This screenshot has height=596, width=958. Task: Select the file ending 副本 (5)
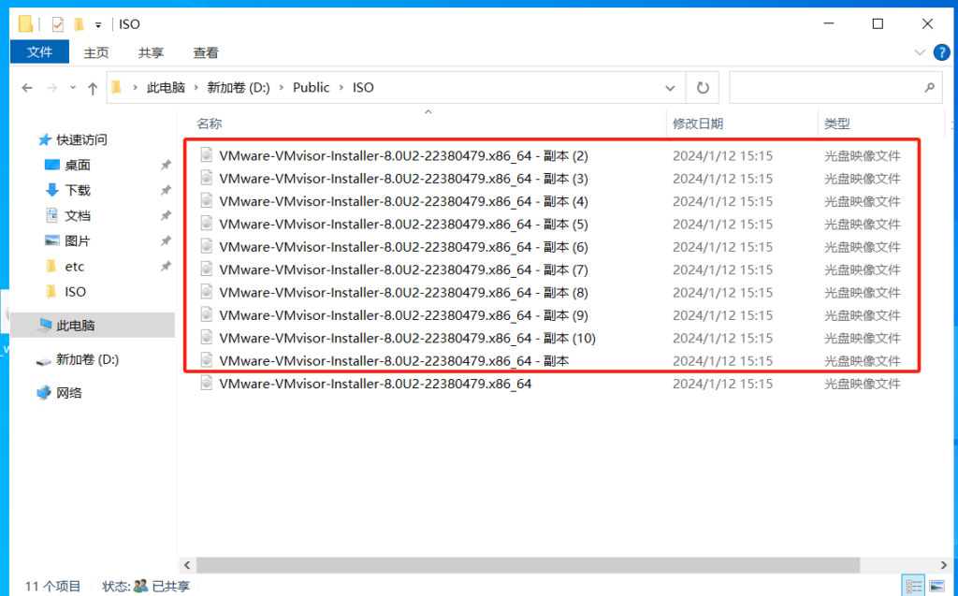point(403,225)
